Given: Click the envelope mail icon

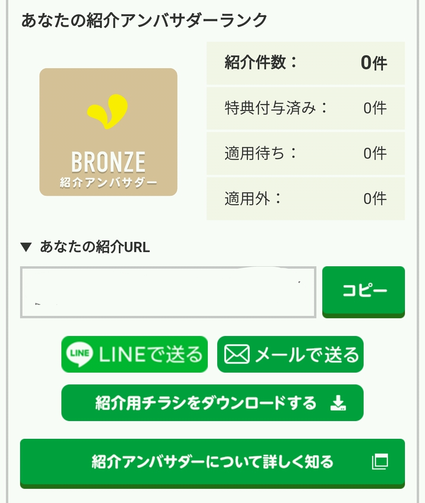Looking at the screenshot, I should (x=237, y=354).
